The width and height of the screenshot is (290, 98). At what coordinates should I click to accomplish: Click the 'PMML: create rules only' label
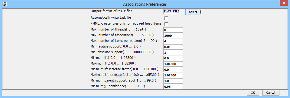(x=126, y=23)
